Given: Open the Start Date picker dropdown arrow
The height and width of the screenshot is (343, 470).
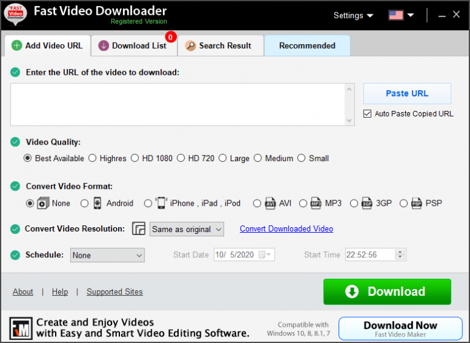Looking at the screenshot, I should pos(269,255).
